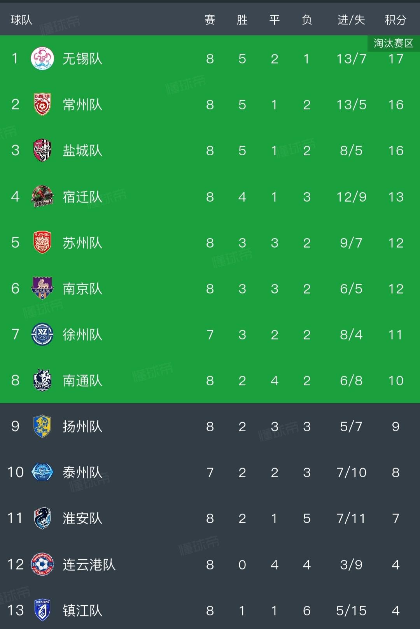Screen dimensions: 420x629
Task: Select the 扬州队 yellow shield logo
Action: [x=42, y=426]
